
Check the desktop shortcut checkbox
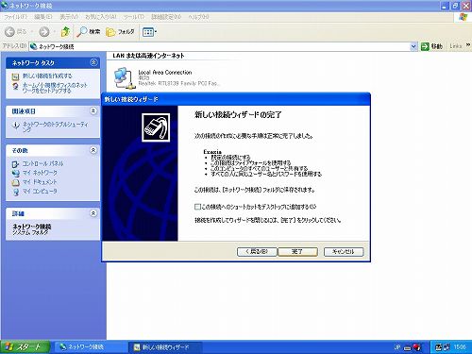pyautogui.click(x=197, y=207)
